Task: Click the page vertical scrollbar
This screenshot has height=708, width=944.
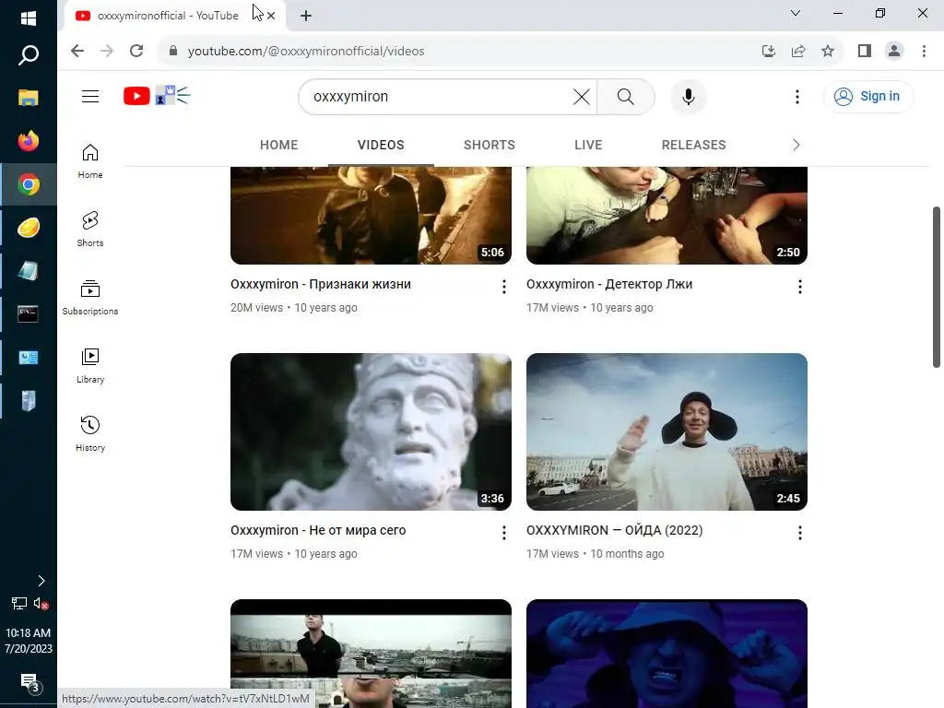Action: (x=937, y=288)
